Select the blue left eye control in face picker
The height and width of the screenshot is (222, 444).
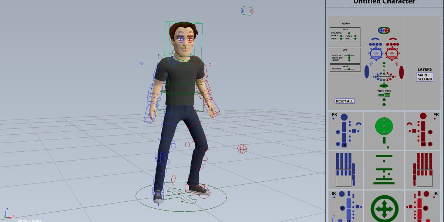377,53
